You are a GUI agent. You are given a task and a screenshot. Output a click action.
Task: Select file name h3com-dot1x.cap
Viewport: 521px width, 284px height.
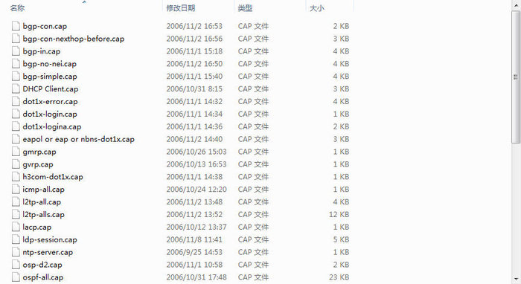pyautogui.click(x=53, y=177)
